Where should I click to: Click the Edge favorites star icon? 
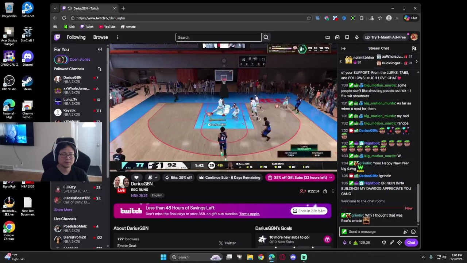[x=309, y=18]
